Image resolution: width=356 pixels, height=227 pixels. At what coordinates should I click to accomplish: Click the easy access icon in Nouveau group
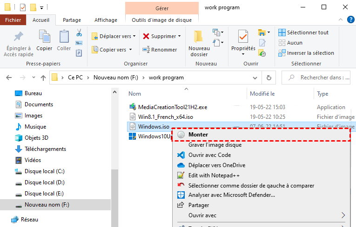click(x=218, y=43)
